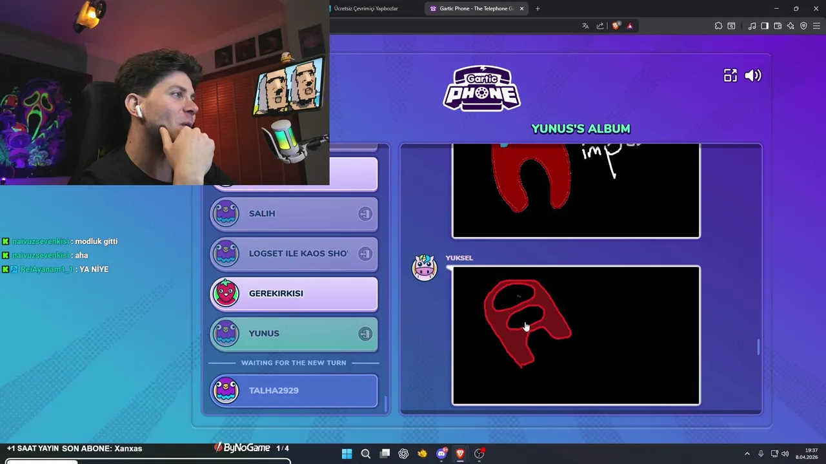Click YUKSEL's unicorn avatar in album
Viewport: 826px width, 464px height.
coord(425,267)
